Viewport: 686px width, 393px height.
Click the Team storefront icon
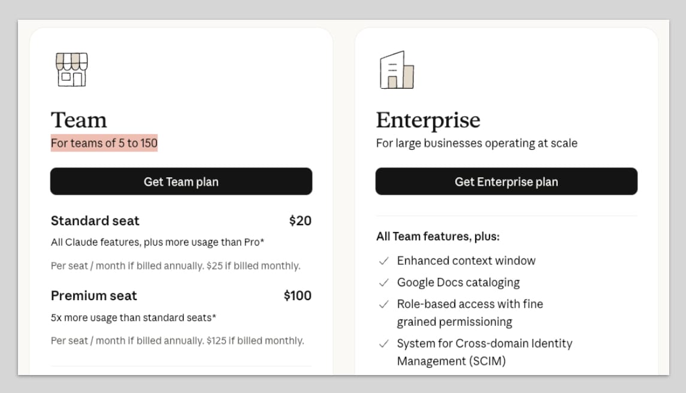(72, 69)
